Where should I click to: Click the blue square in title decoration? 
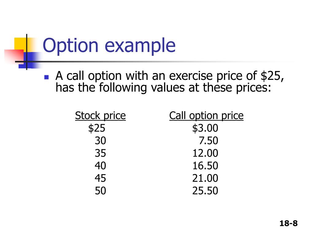(29, 60)
